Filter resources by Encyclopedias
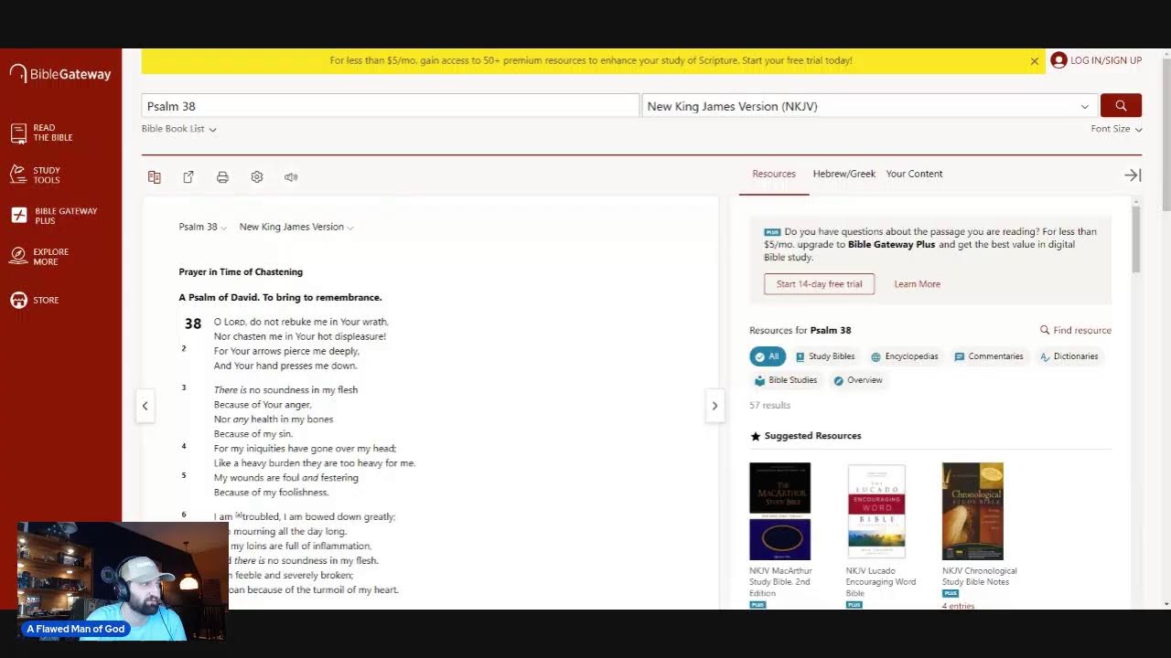The image size is (1171, 658). 905,356
